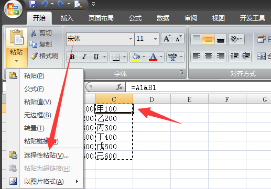Select column C header

(x=114, y=99)
